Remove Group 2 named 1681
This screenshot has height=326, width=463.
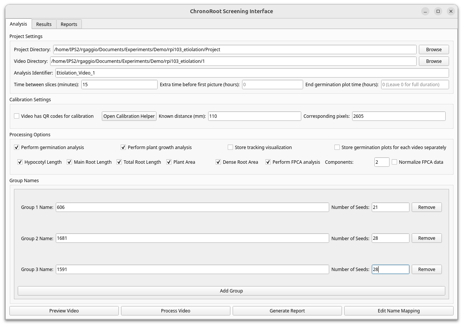coord(426,238)
